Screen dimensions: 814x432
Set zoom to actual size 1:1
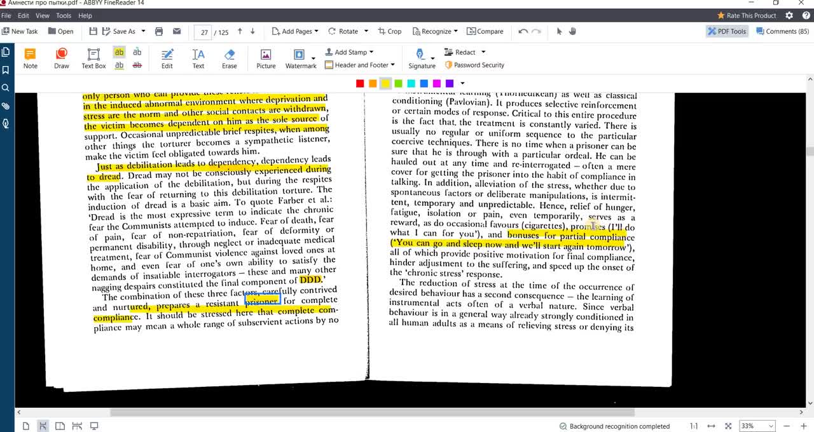click(x=694, y=426)
